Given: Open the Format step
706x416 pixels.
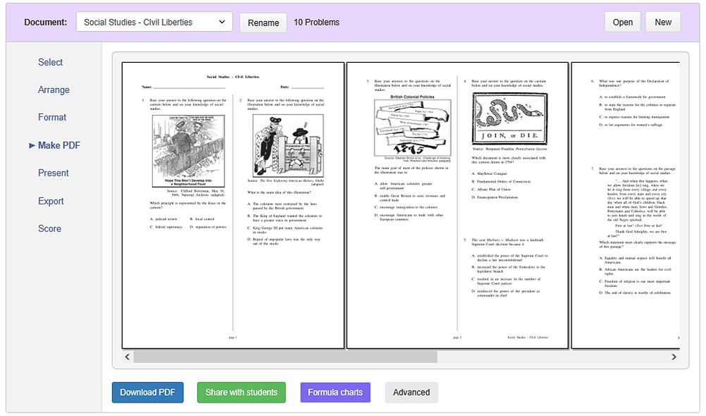Looking at the screenshot, I should pyautogui.click(x=52, y=117).
